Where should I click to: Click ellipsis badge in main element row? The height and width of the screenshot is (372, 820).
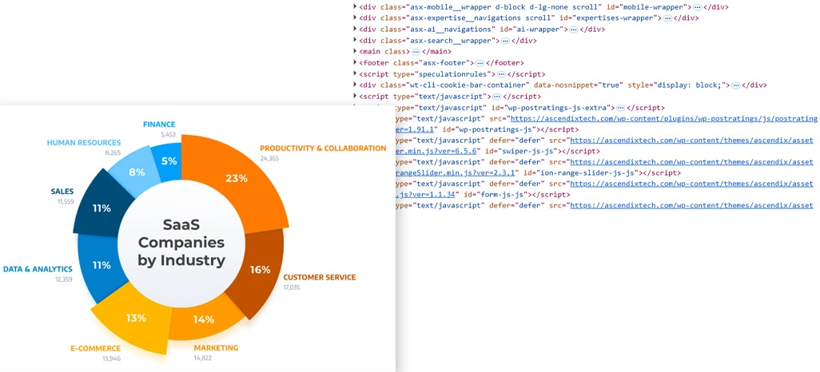click(416, 52)
